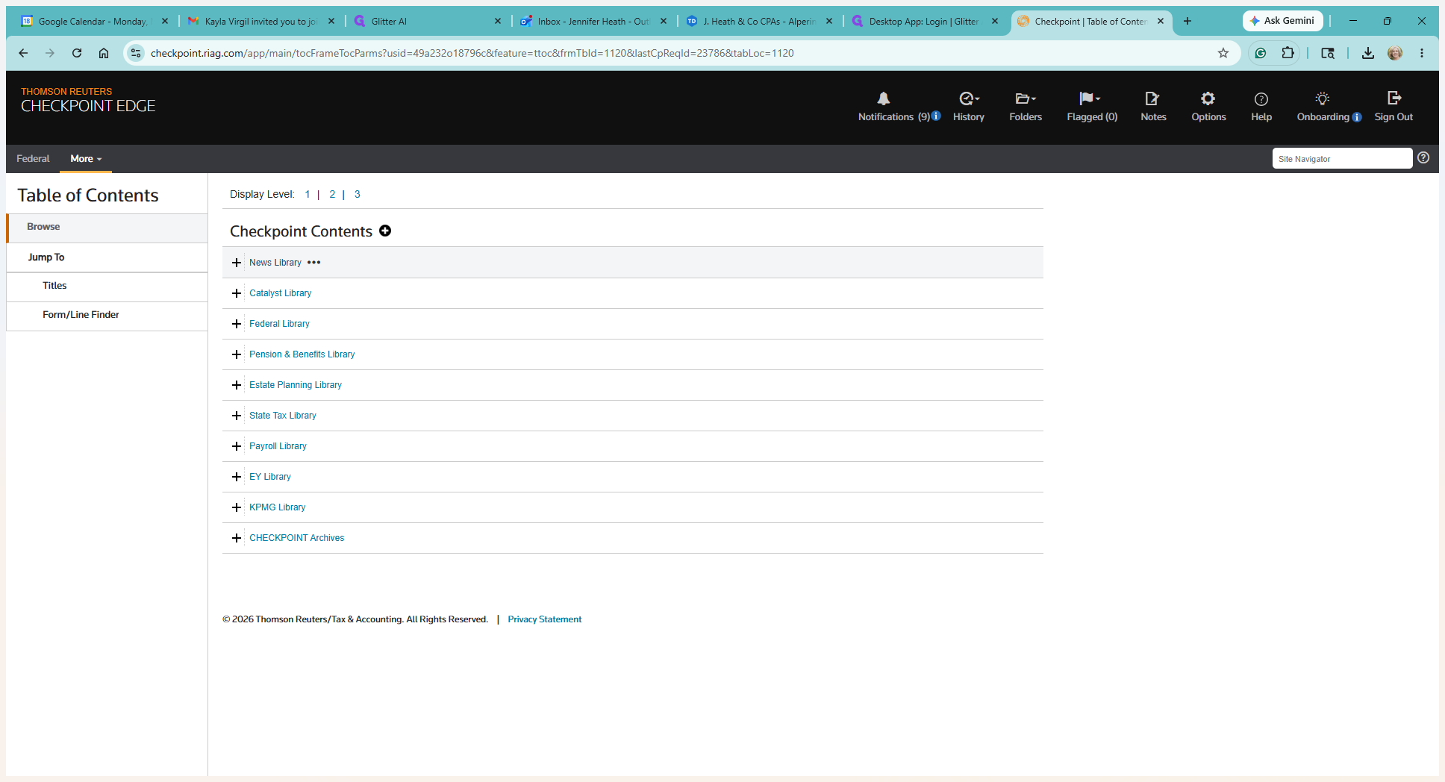Select Jump To in the sidebar

pos(107,257)
